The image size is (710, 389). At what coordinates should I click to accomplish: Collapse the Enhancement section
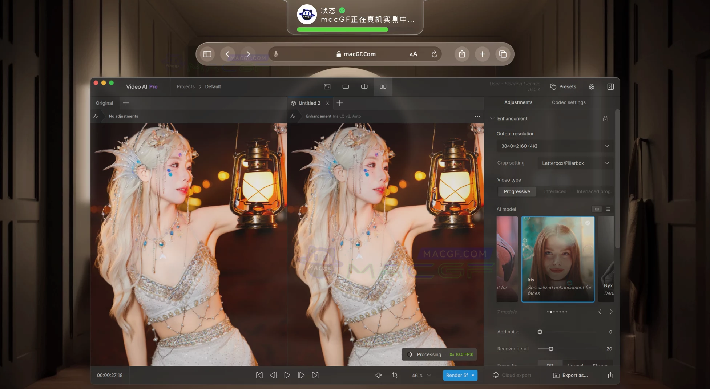coord(492,118)
